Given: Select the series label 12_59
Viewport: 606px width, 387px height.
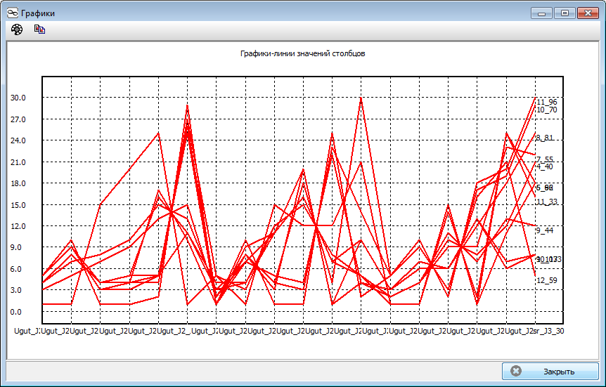Looking at the screenshot, I should pos(547,280).
